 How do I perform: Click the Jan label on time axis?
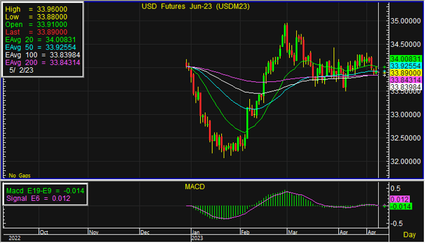tap(196, 233)
